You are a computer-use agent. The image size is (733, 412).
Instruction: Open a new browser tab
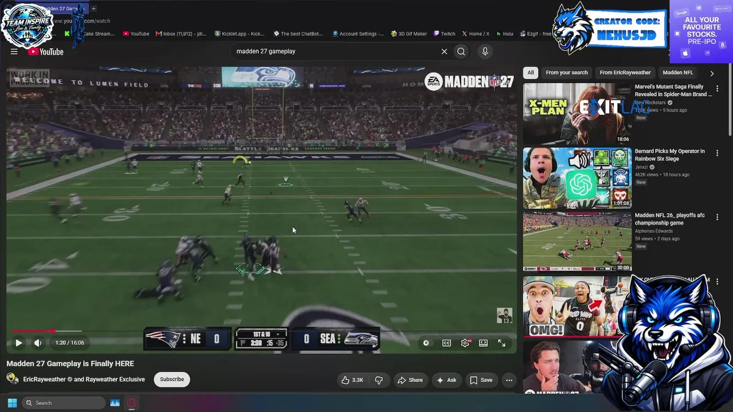(x=93, y=9)
